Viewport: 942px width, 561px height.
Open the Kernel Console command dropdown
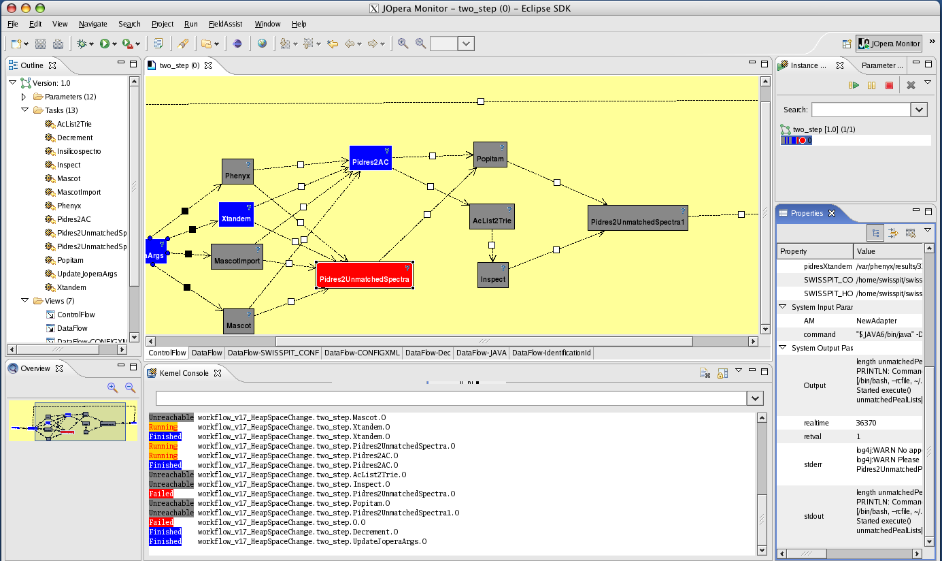pyautogui.click(x=755, y=398)
